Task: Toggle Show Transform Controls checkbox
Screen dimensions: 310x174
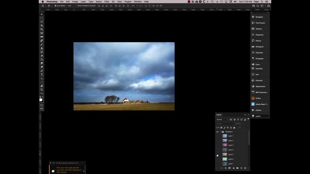Action: click(77, 6)
